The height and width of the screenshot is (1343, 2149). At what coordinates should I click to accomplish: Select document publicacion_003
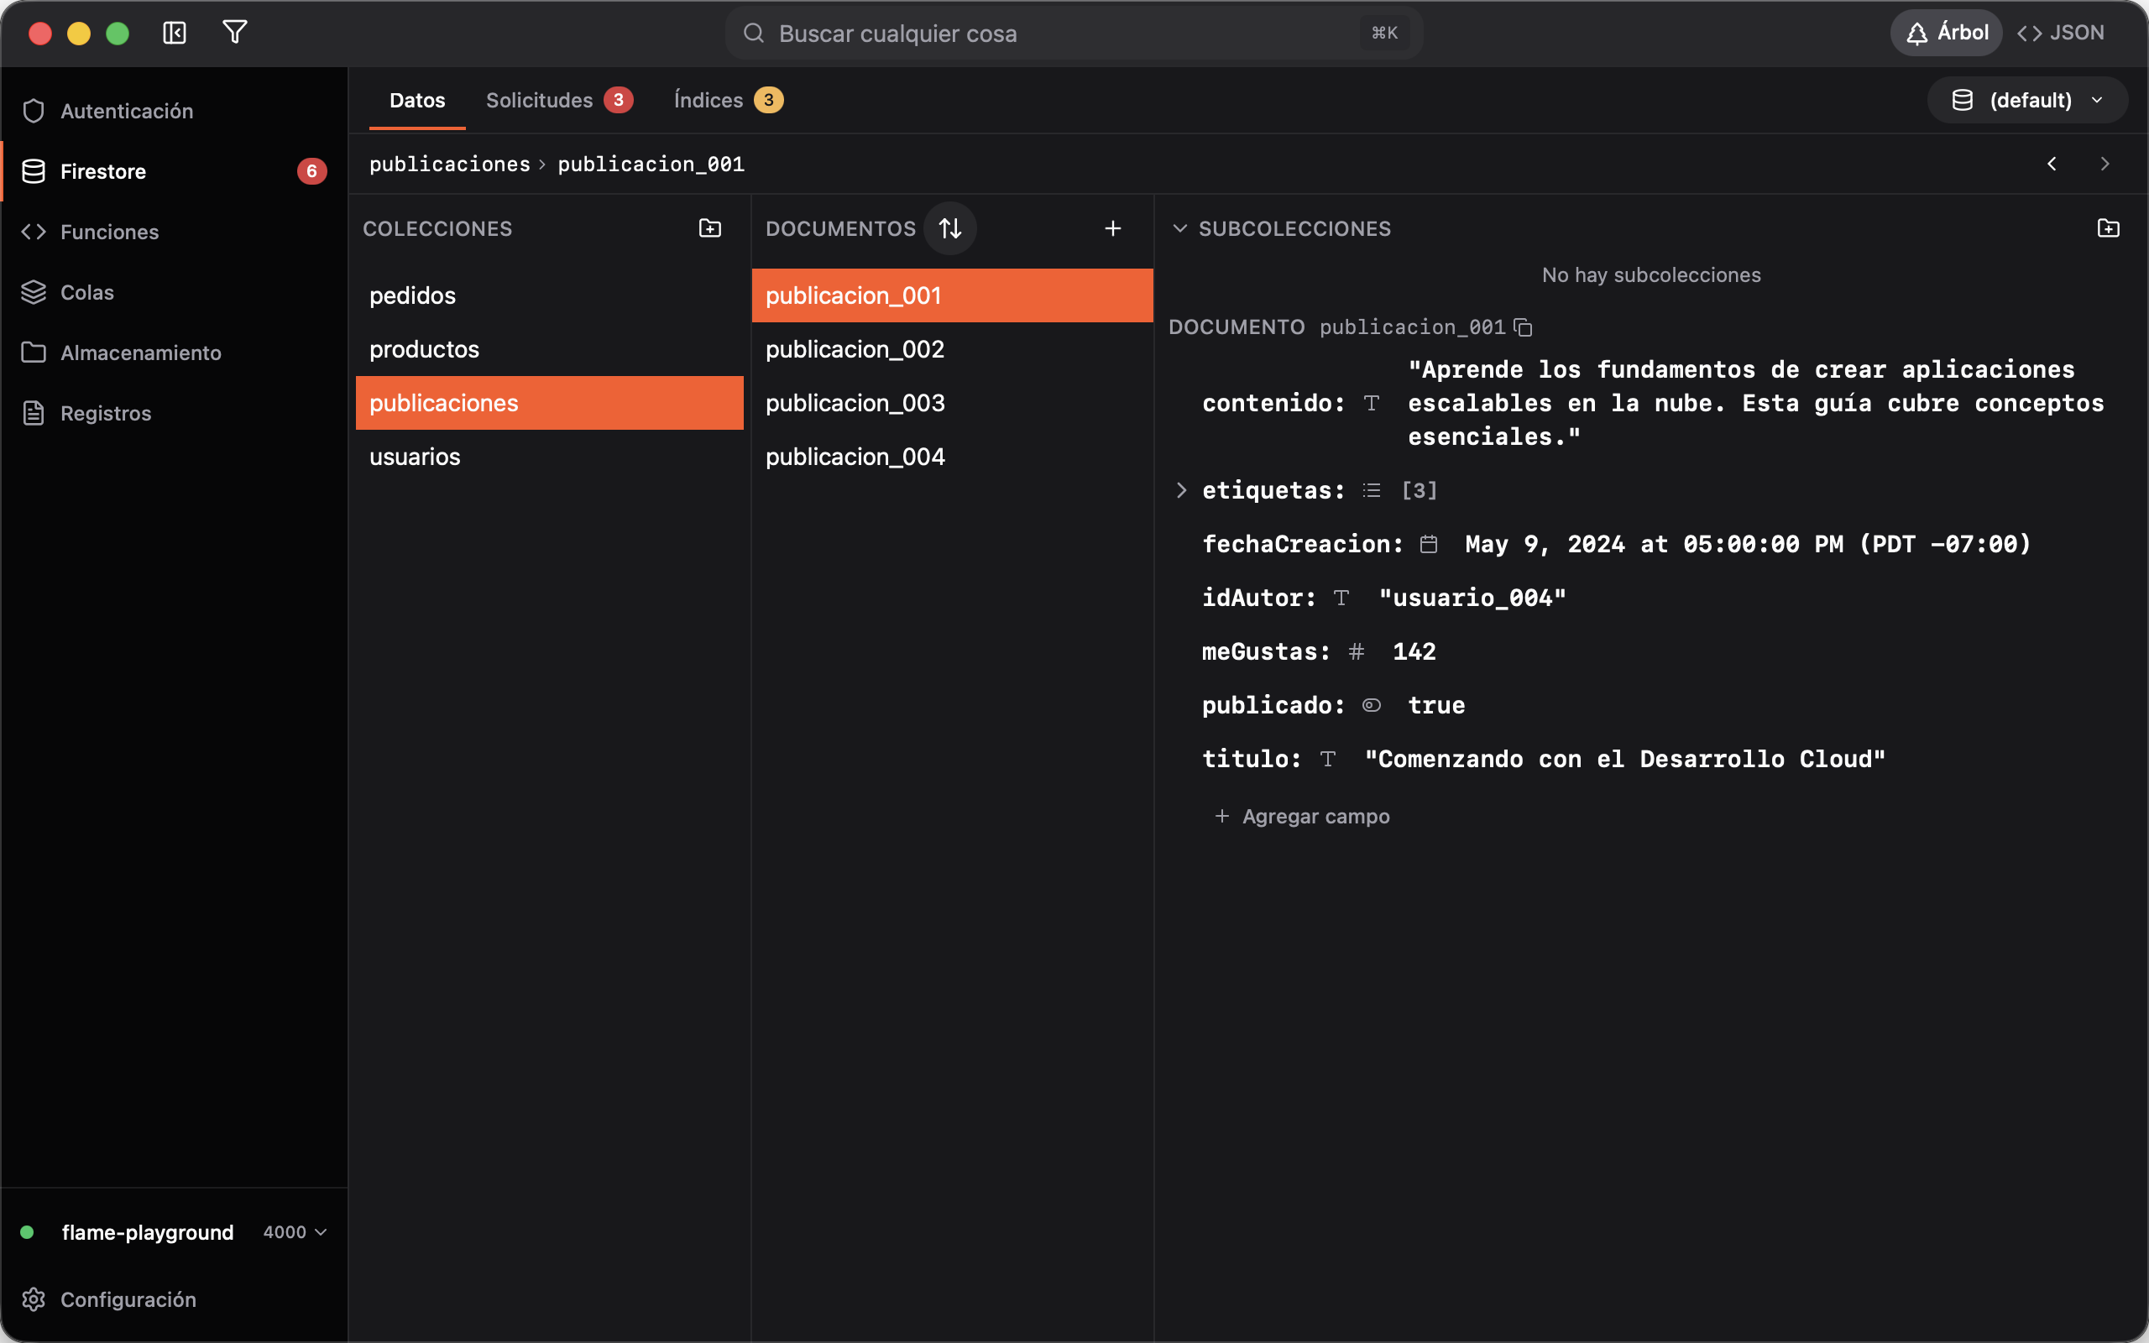point(952,403)
